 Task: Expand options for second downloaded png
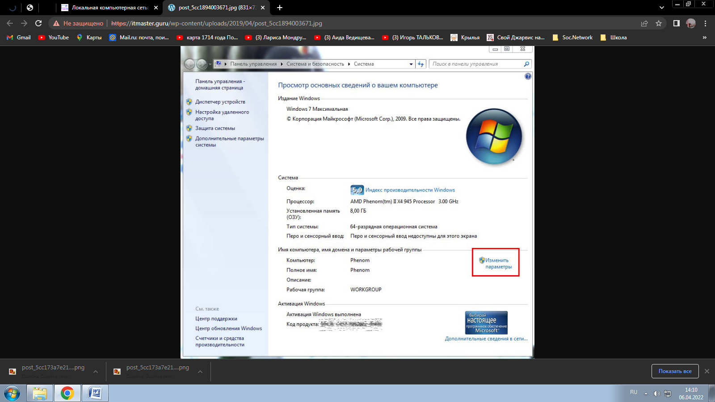point(200,372)
